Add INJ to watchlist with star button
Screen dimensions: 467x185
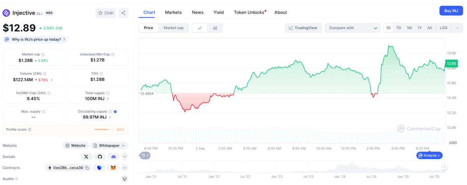pos(105,13)
